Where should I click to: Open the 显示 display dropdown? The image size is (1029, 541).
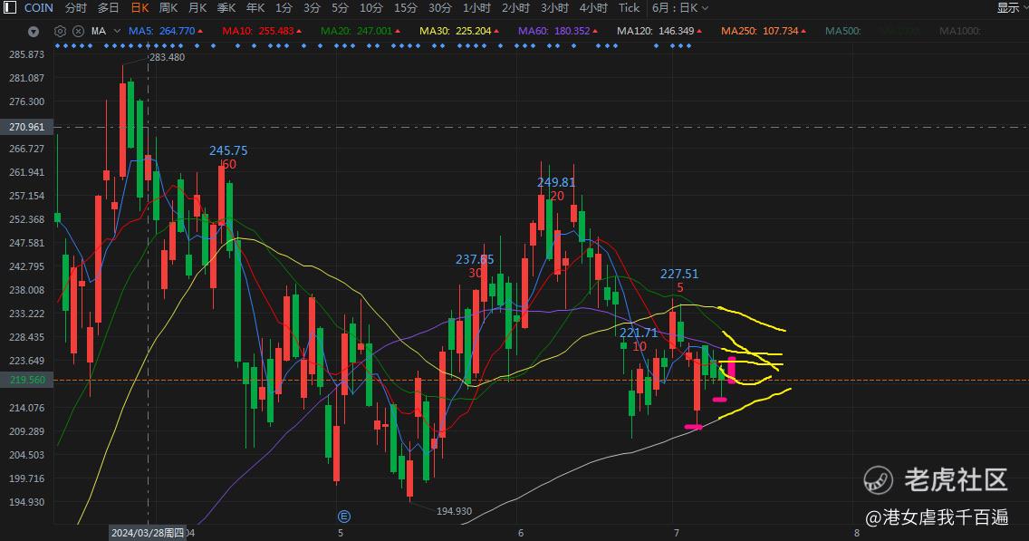click(1012, 8)
